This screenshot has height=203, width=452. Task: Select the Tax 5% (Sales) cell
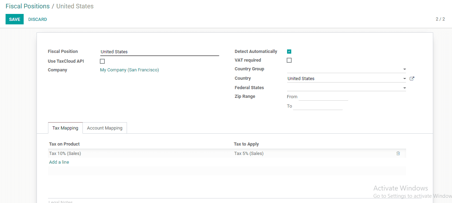[x=249, y=154]
